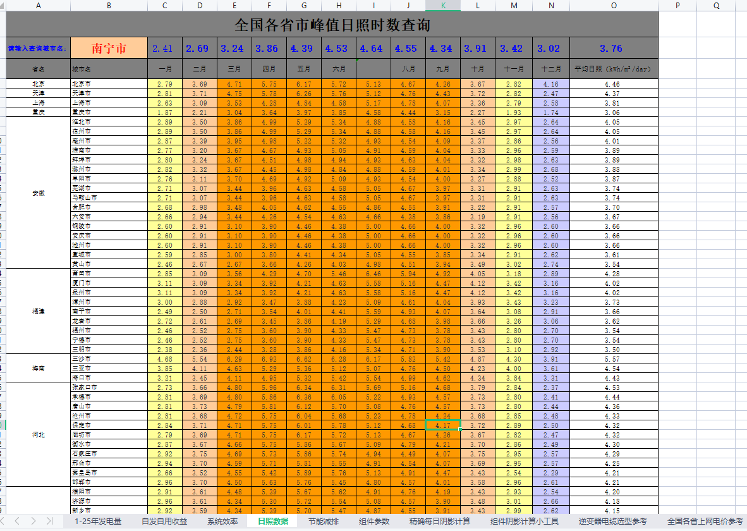Switch to the 节能减排 sheet tab
Viewport: 747px width, 531px height.
click(x=324, y=522)
